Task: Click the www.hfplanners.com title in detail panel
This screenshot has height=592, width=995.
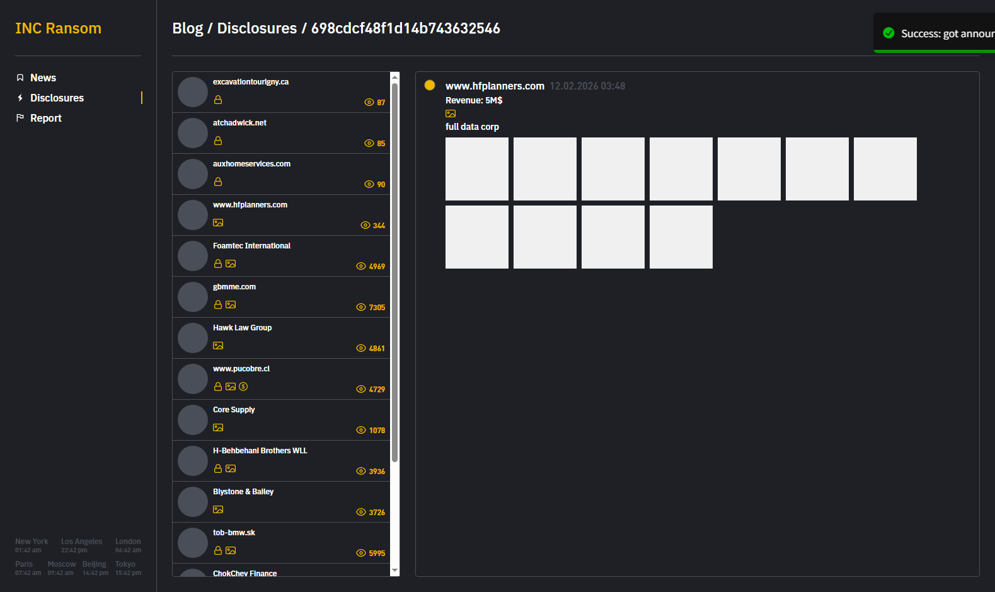Action: 495,86
